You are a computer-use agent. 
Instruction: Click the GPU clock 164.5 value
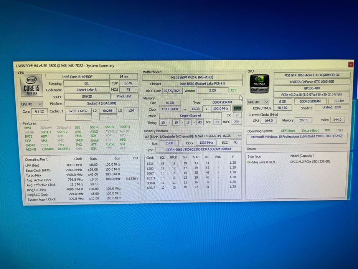point(269,120)
